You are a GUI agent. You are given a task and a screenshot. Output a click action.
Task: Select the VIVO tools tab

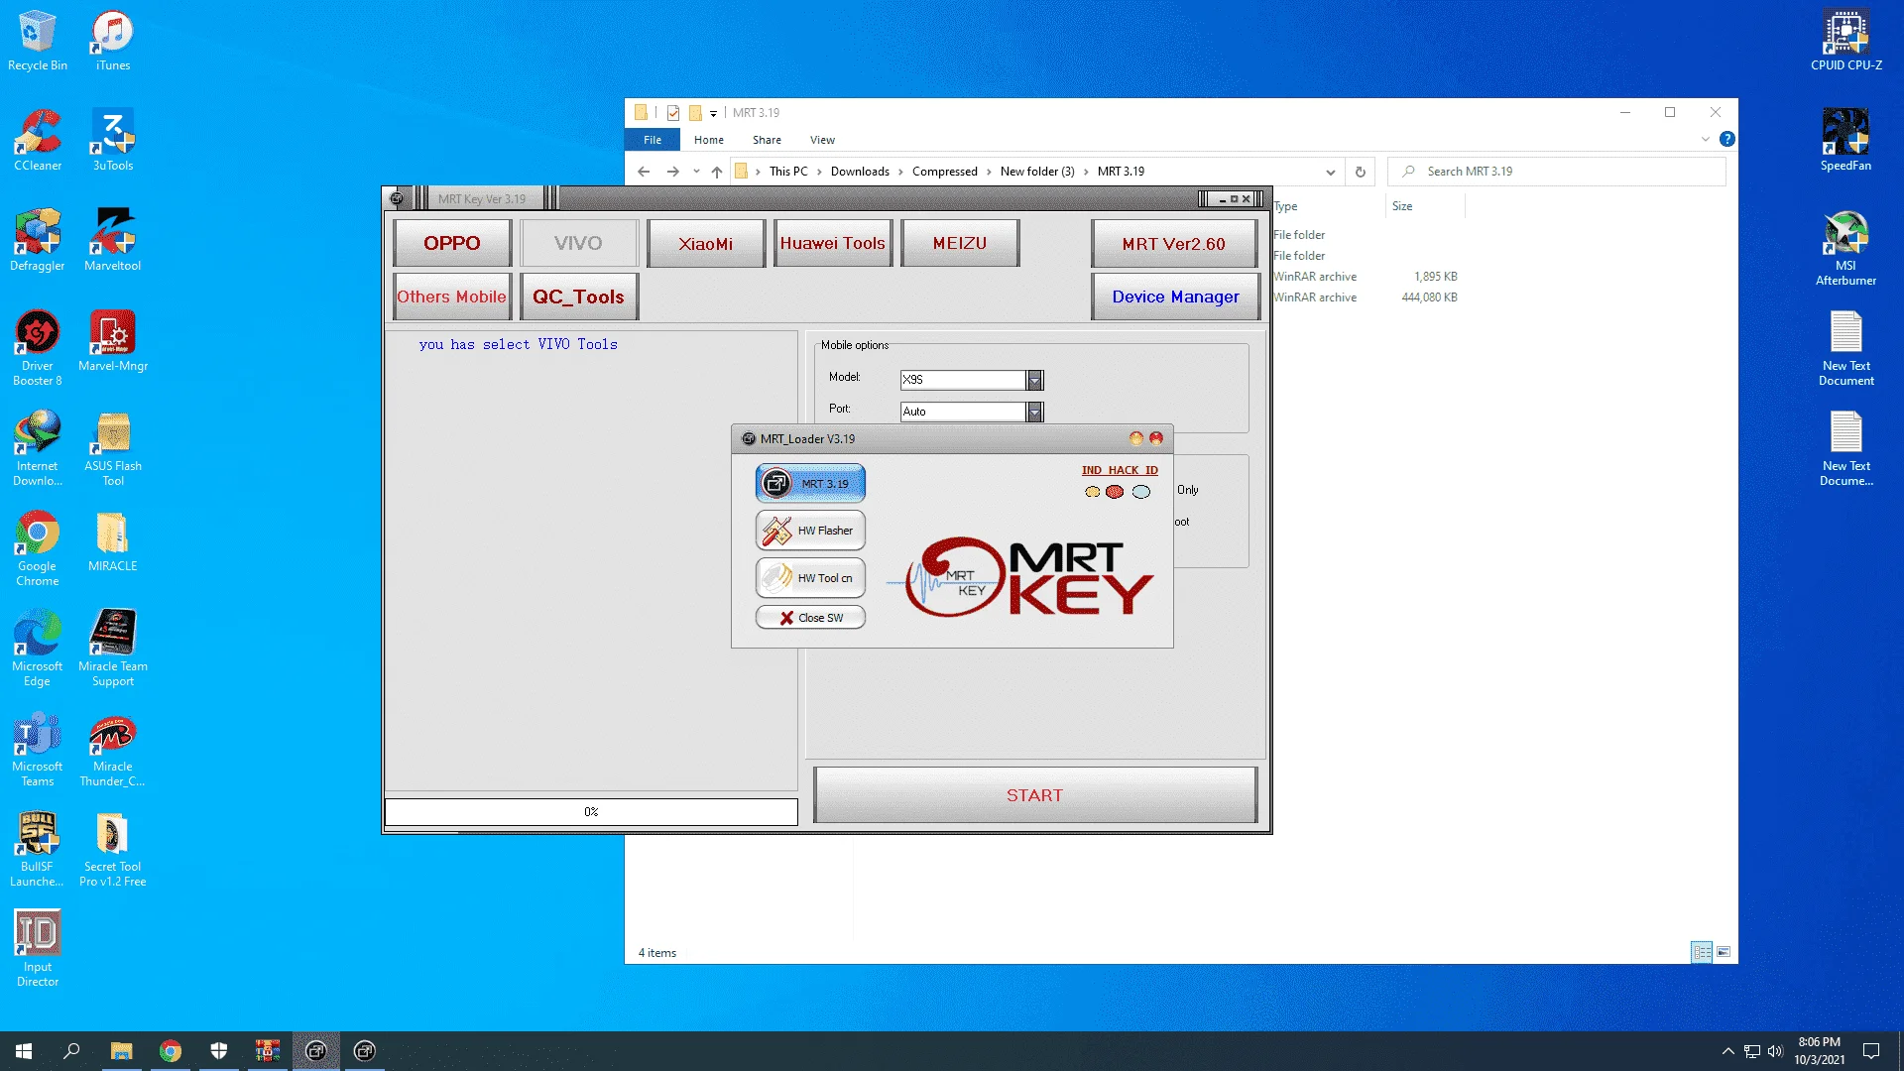point(578,244)
